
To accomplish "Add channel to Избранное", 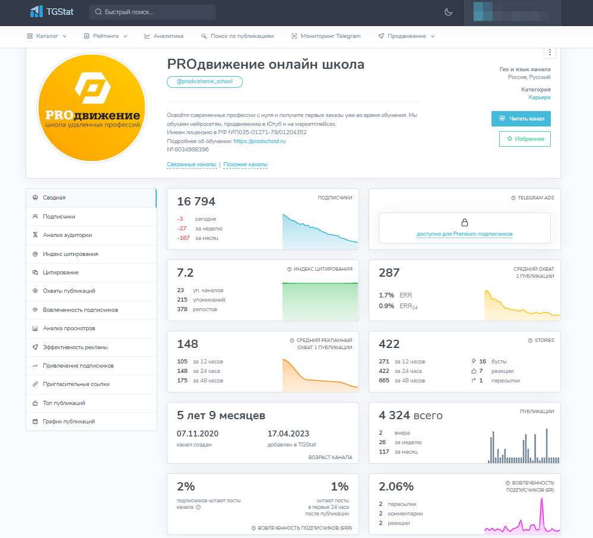I will click(525, 139).
